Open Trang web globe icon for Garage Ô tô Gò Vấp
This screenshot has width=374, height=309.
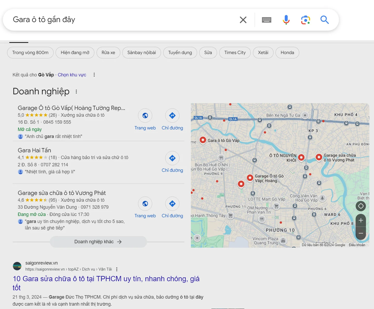point(145,115)
